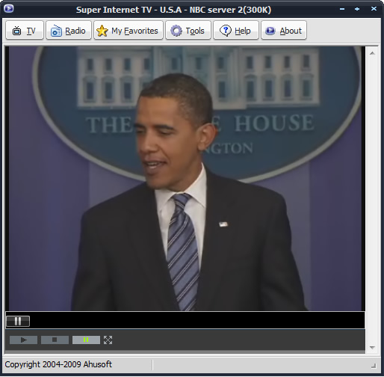Close the Super Internet TV window
This screenshot has height=377, width=384.
[x=374, y=9]
